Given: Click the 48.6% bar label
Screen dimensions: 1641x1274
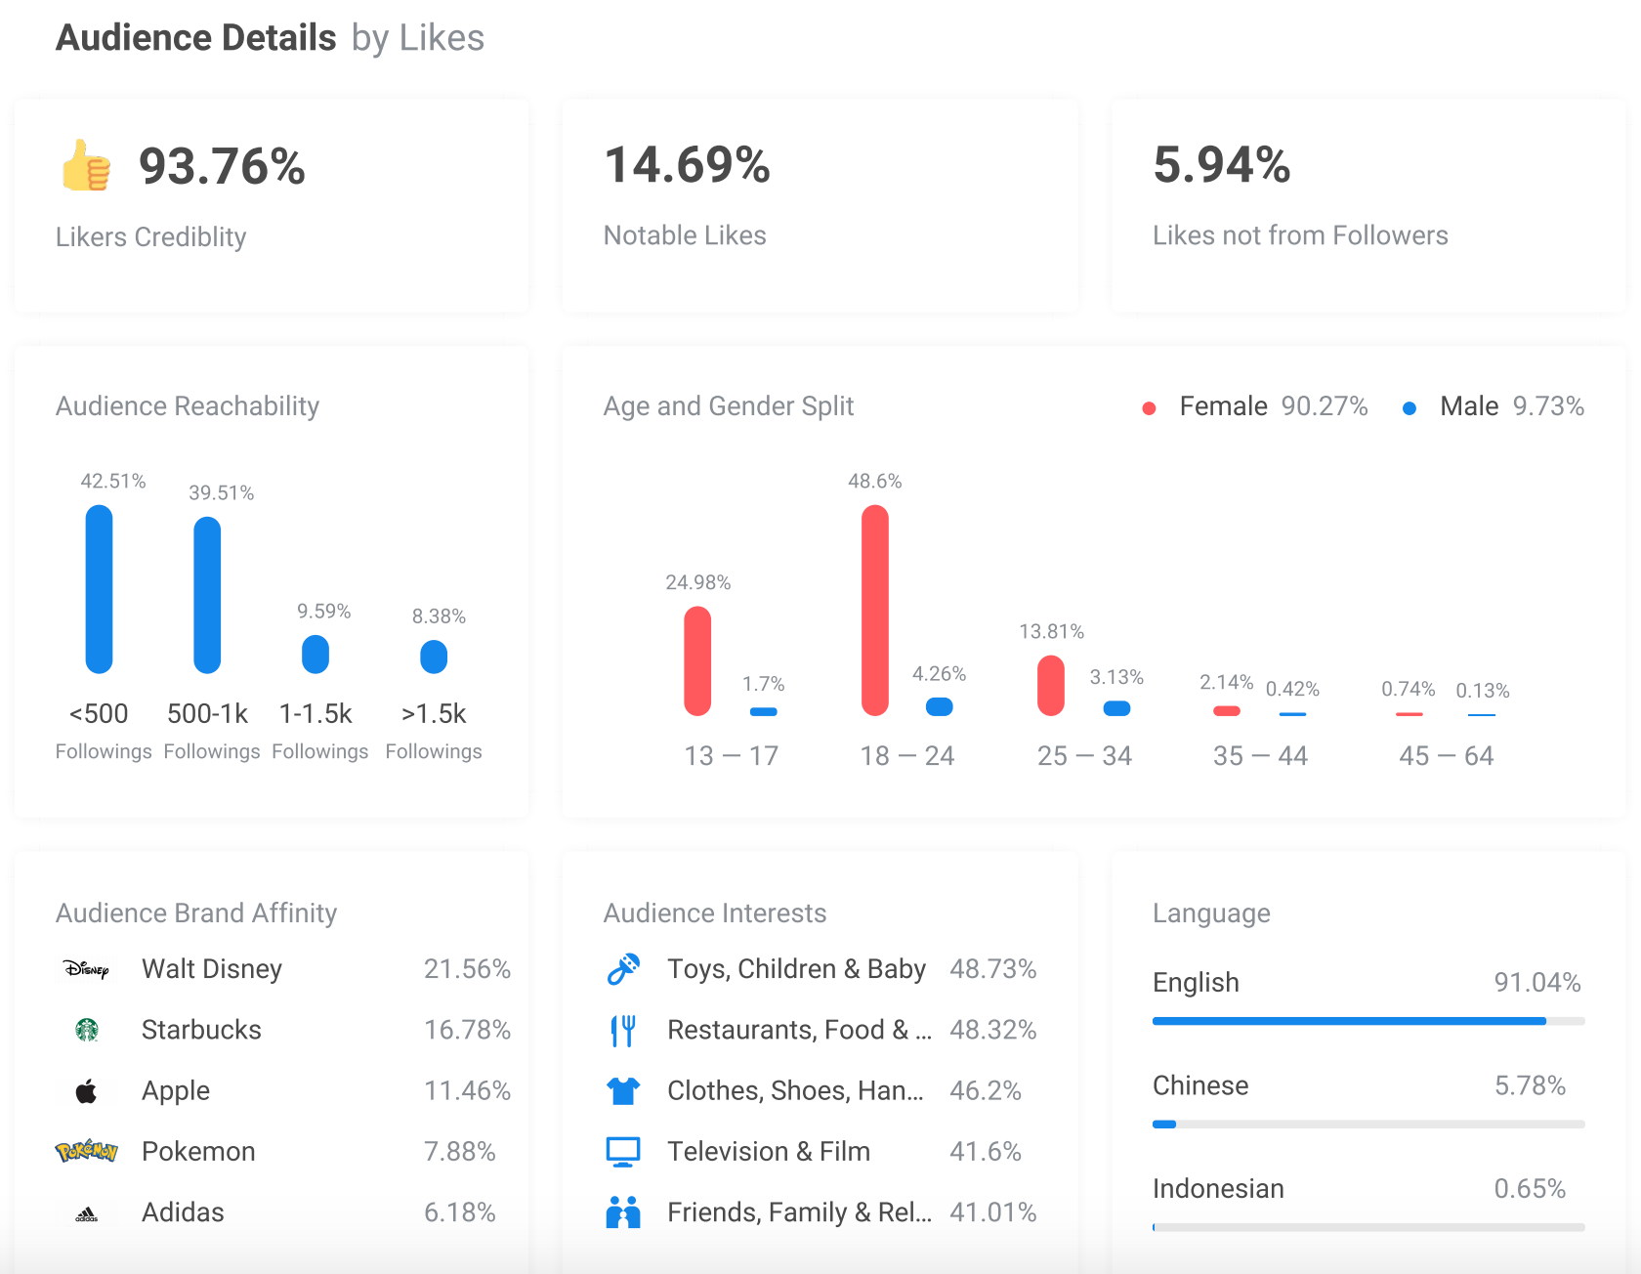Looking at the screenshot, I should [875, 481].
